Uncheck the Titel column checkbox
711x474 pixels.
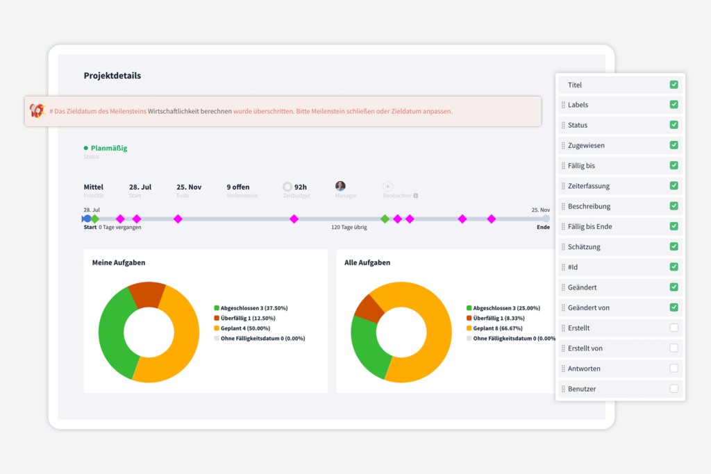[674, 85]
